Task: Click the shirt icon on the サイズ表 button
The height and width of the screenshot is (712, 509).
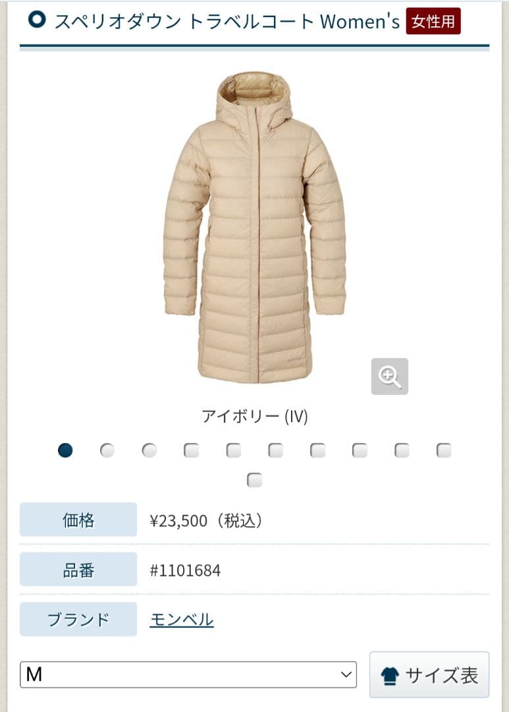Action: click(x=390, y=676)
